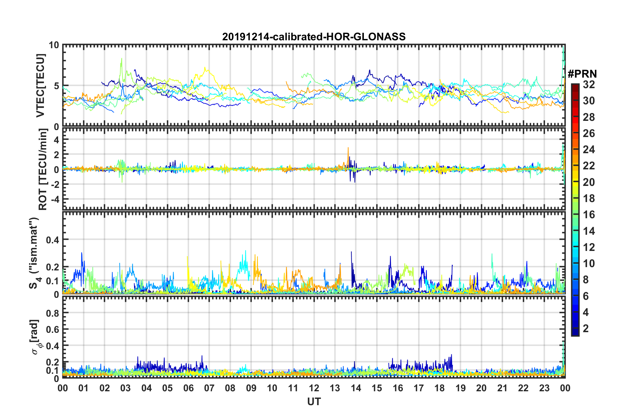The width and height of the screenshot is (628, 420).
Task: Click x-axis hour label 06
Action: [x=189, y=388]
